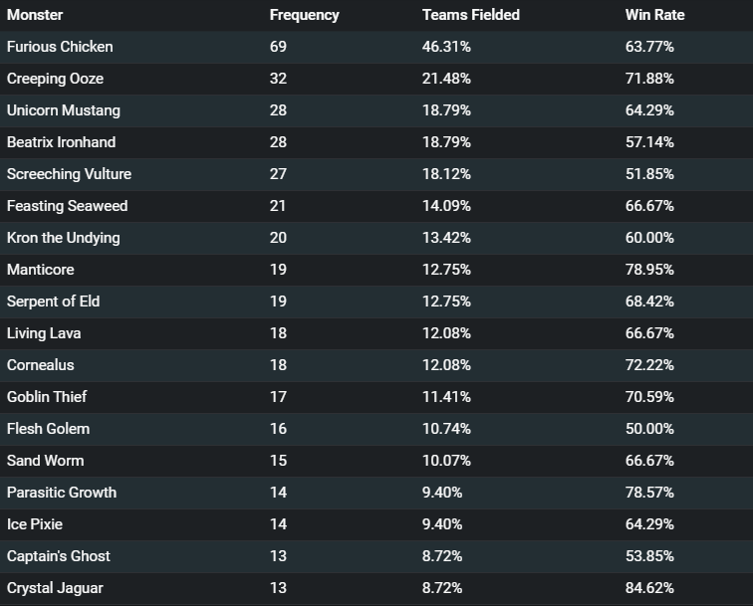The height and width of the screenshot is (606, 753).
Task: Click the Manticore entry
Action: pyautogui.click(x=40, y=270)
